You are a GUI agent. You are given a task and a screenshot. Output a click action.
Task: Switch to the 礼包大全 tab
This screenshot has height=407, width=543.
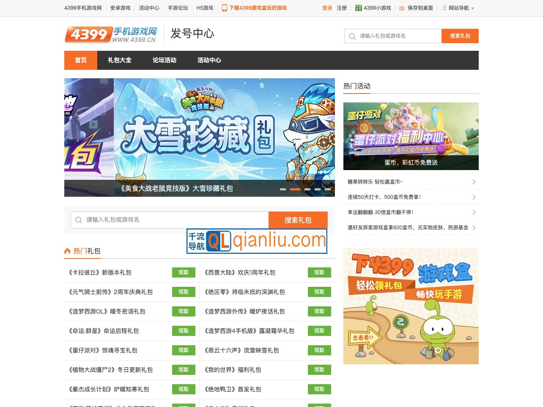click(120, 60)
